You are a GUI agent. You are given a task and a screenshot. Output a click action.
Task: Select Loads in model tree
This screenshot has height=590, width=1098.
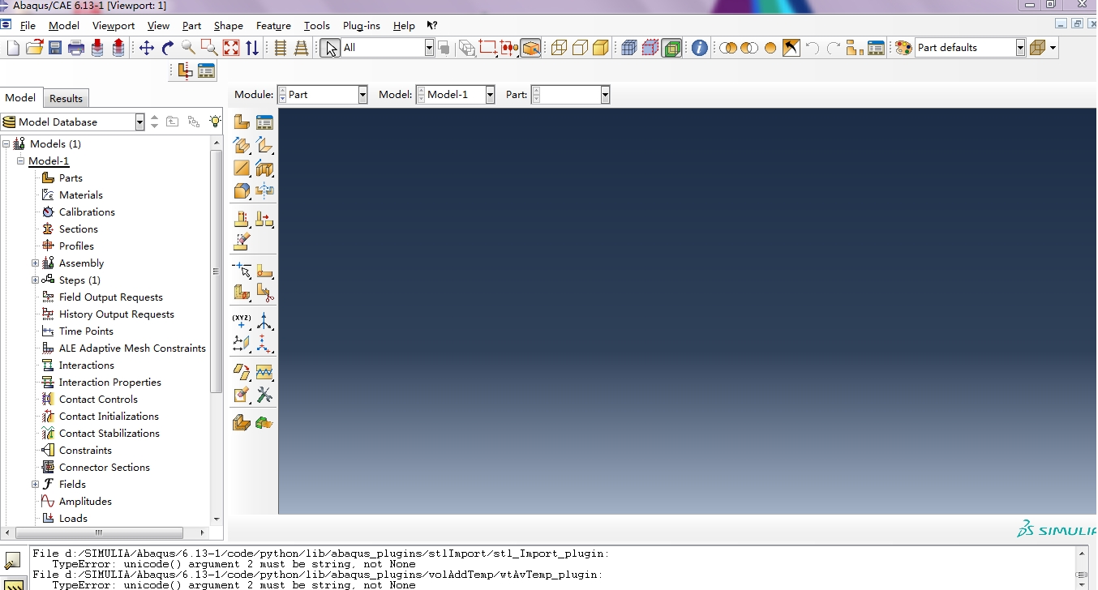[x=73, y=519]
